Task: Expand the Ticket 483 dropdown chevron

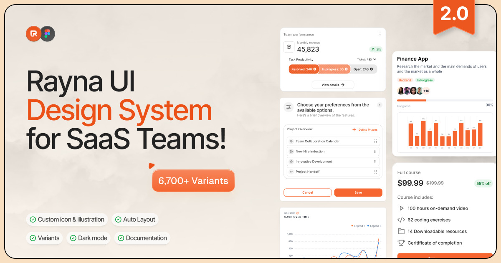Action: [x=374, y=60]
